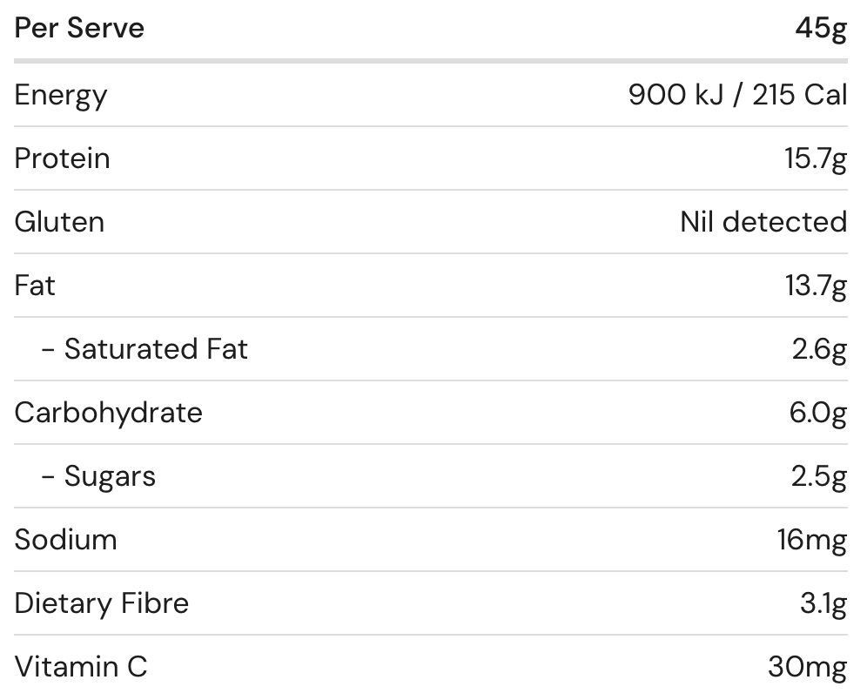Select the 45g serving size value
The width and height of the screenshot is (867, 700).
(820, 29)
